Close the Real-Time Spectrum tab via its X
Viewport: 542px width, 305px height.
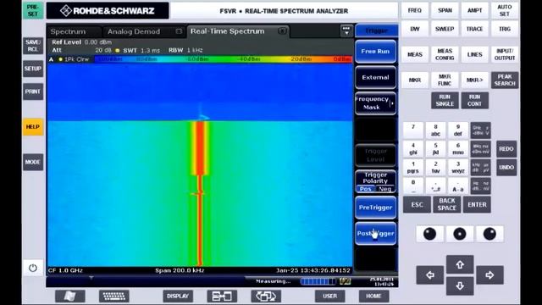coord(282,31)
